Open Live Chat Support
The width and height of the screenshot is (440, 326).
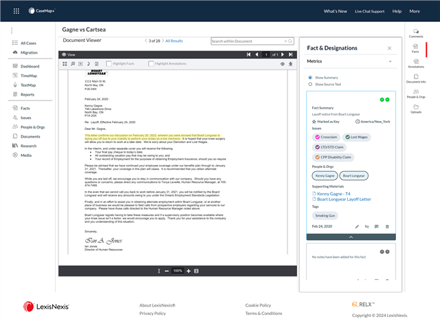[x=370, y=11]
